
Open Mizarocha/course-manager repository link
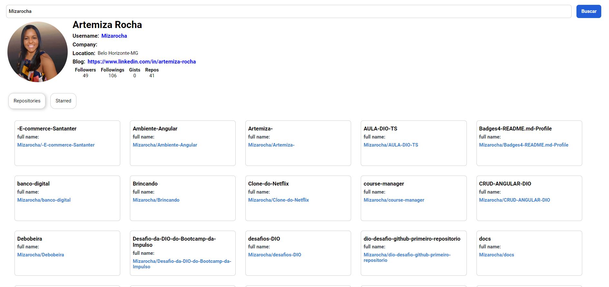(x=394, y=200)
